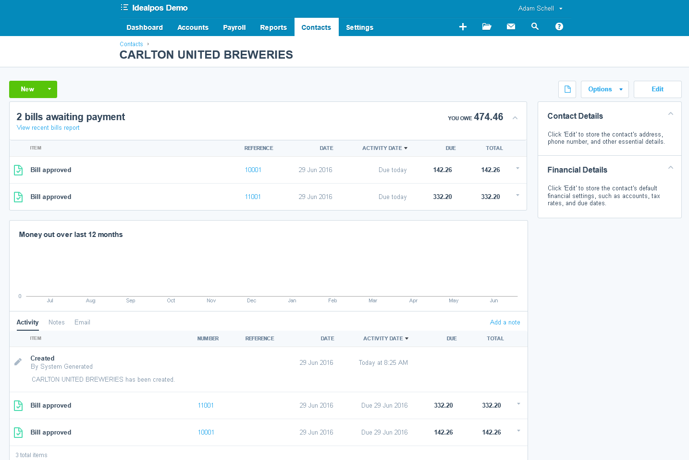Click Add a note
Image resolution: width=689 pixels, height=460 pixels.
[x=505, y=322]
